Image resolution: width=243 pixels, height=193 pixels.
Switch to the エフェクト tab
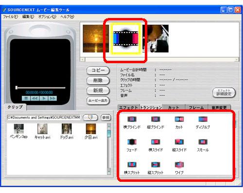pos(128,107)
